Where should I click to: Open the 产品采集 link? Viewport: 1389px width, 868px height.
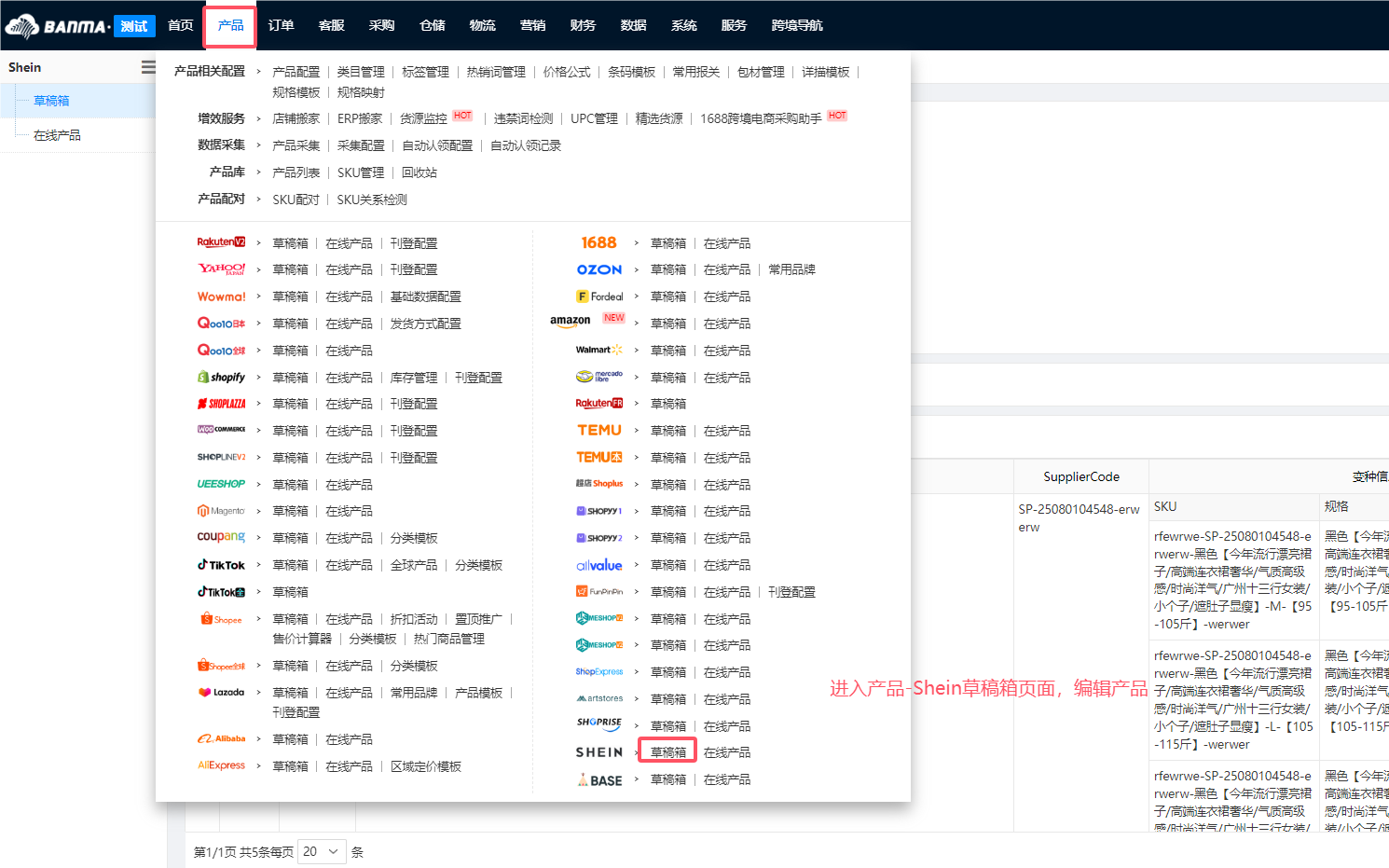pyautogui.click(x=296, y=145)
